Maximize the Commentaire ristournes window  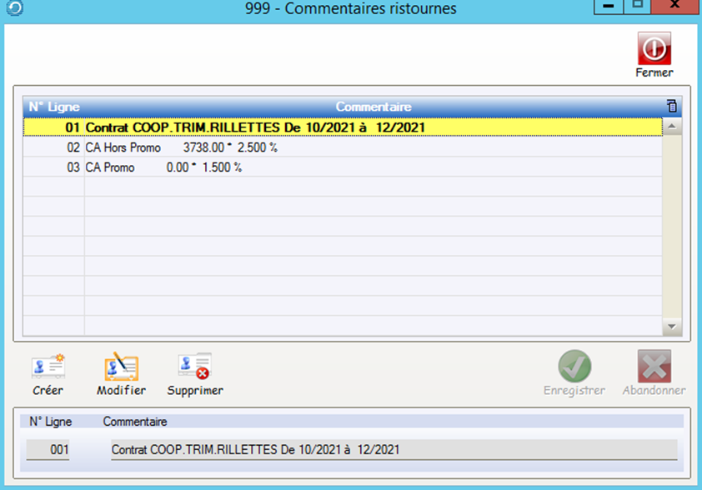637,7
